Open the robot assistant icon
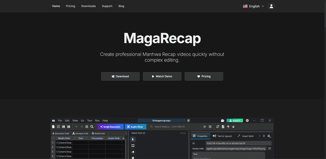Image resolution: width=326 pixels, height=159 pixels. coord(222,120)
